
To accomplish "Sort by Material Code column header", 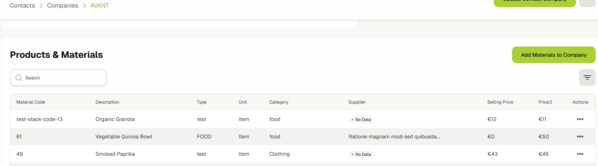I will point(31,102).
